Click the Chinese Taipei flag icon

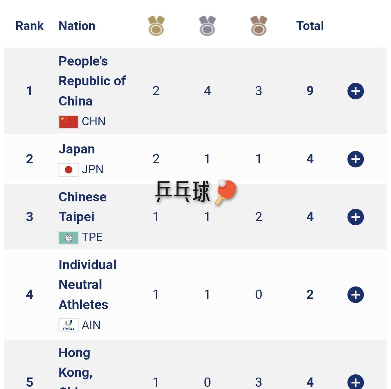[x=68, y=237]
